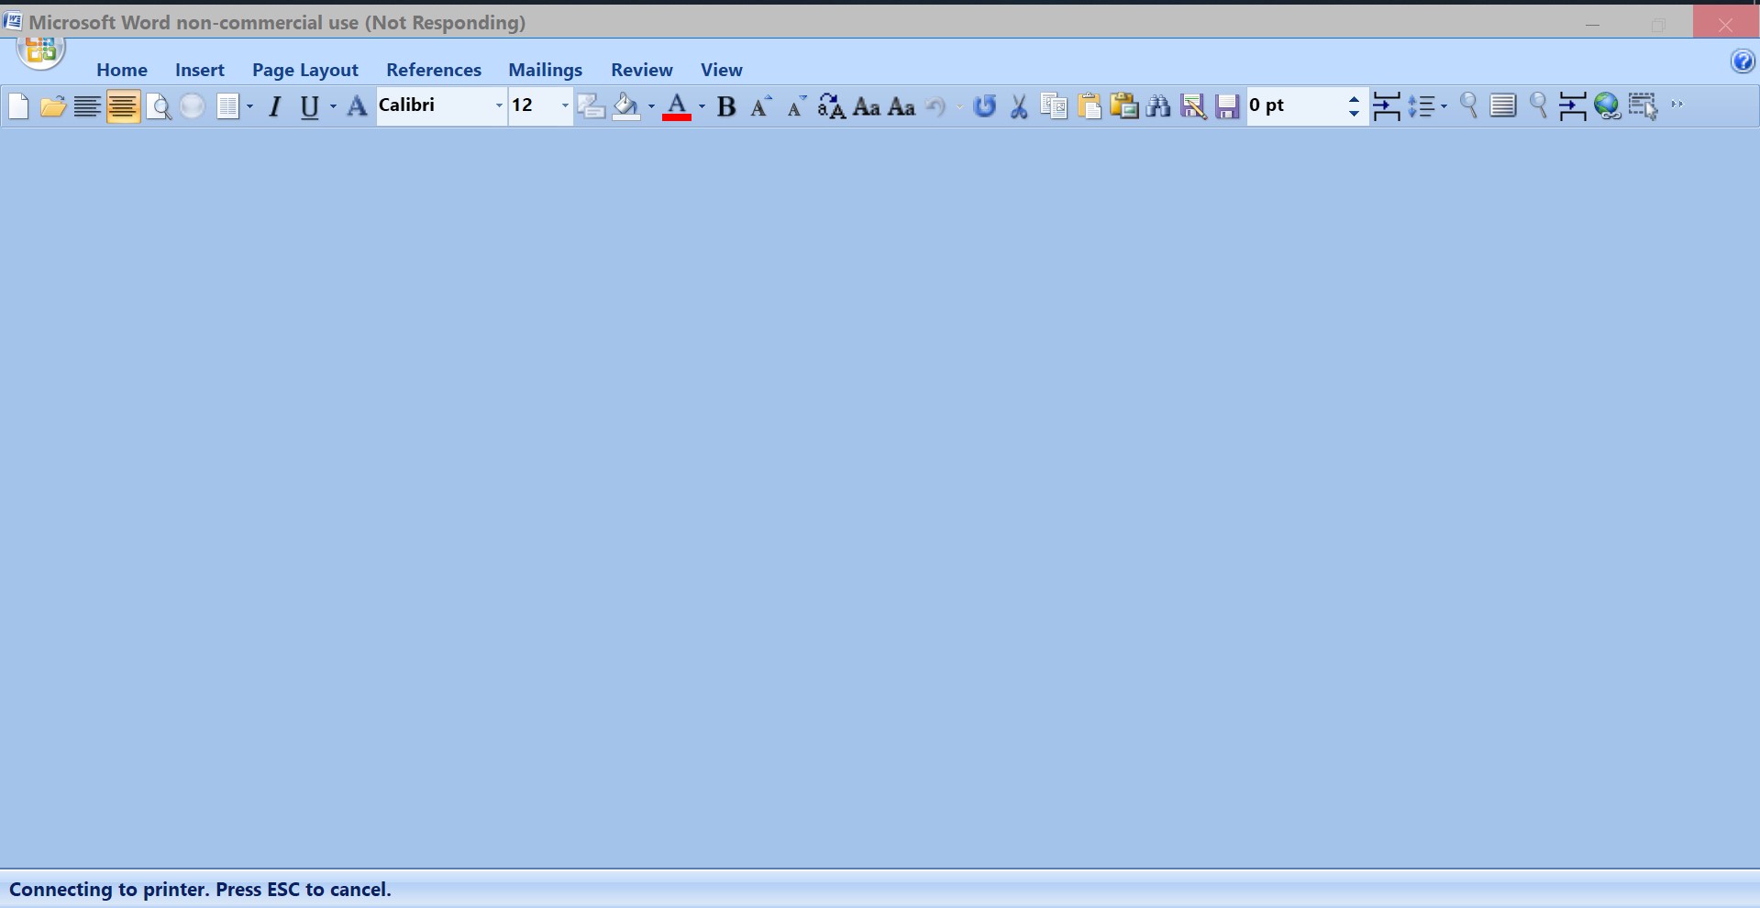Click the Insert Hyperlink globe icon
The height and width of the screenshot is (908, 1760).
pyautogui.click(x=1607, y=105)
